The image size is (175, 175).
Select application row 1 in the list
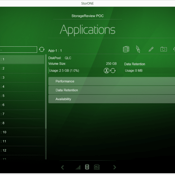tap(22, 59)
